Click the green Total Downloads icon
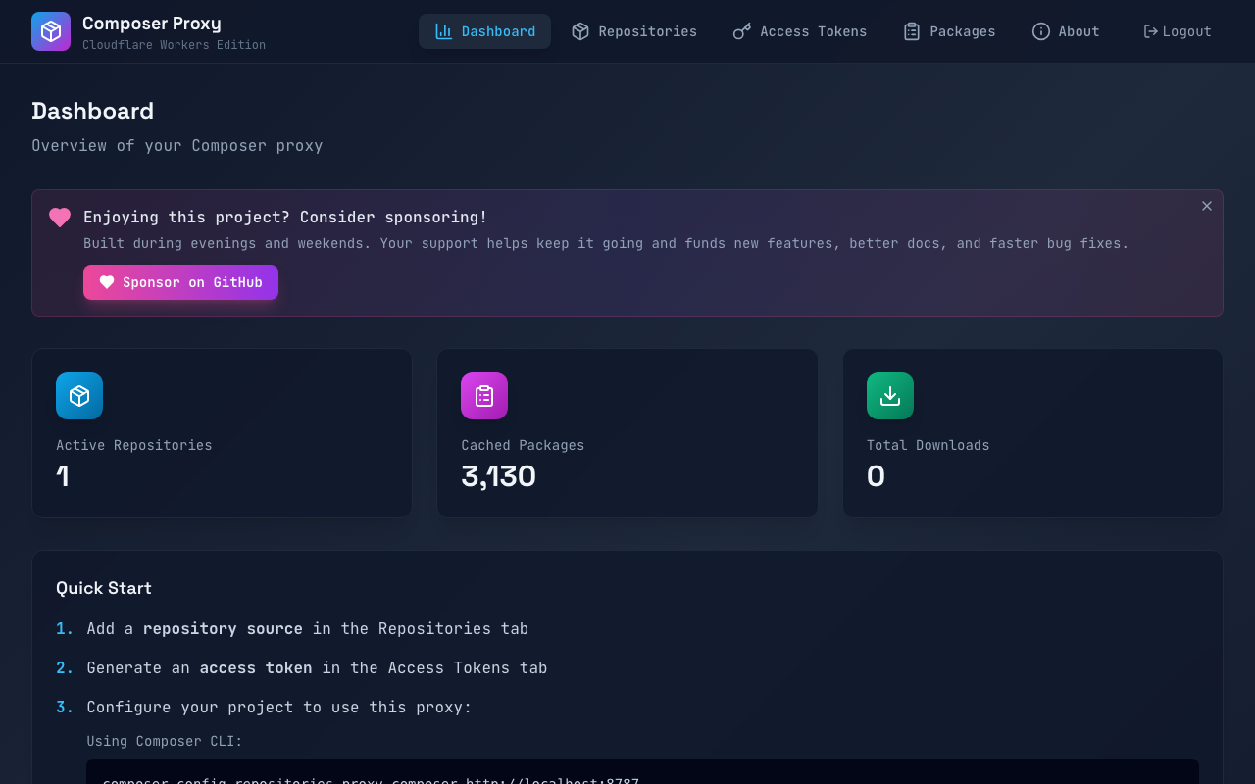1255x784 pixels. 890,396
